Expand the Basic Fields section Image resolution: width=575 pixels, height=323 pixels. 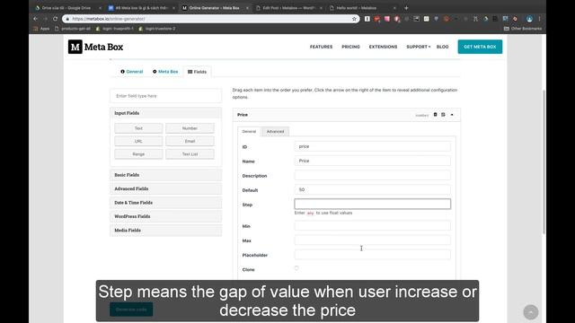click(x=165, y=175)
